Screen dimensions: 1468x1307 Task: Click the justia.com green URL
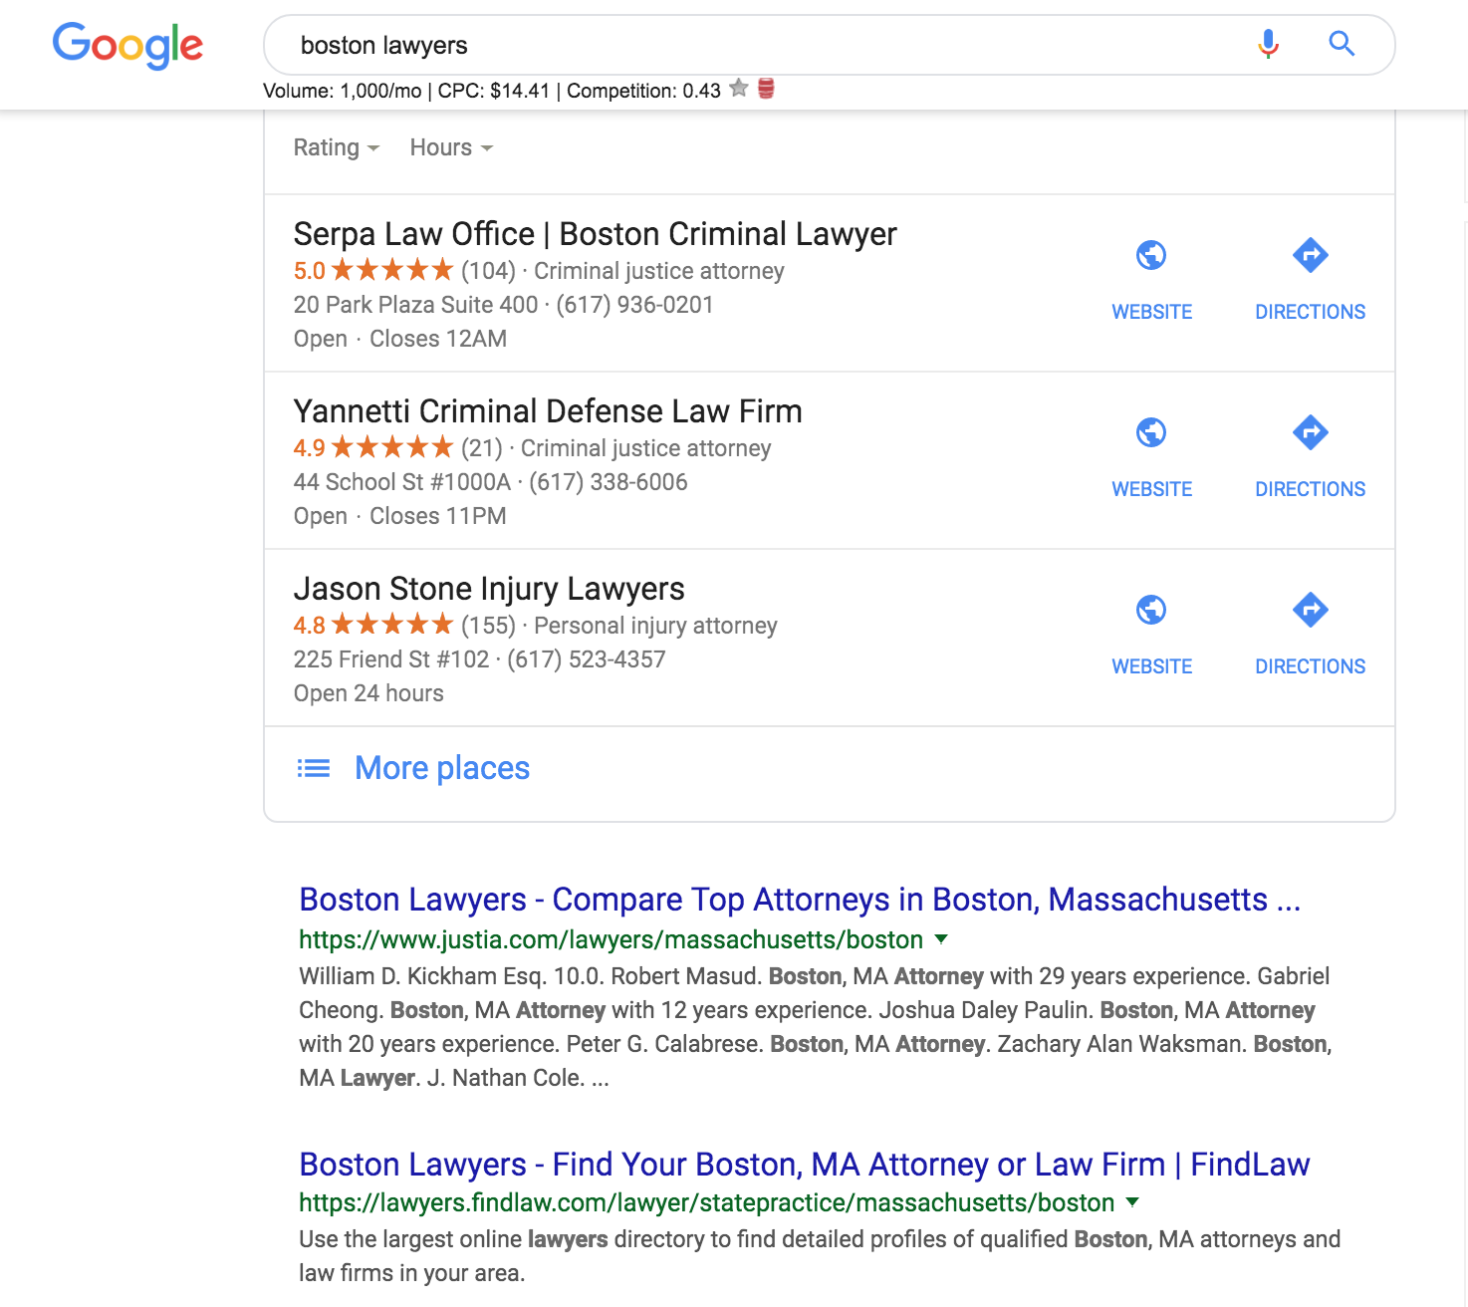click(x=611, y=939)
